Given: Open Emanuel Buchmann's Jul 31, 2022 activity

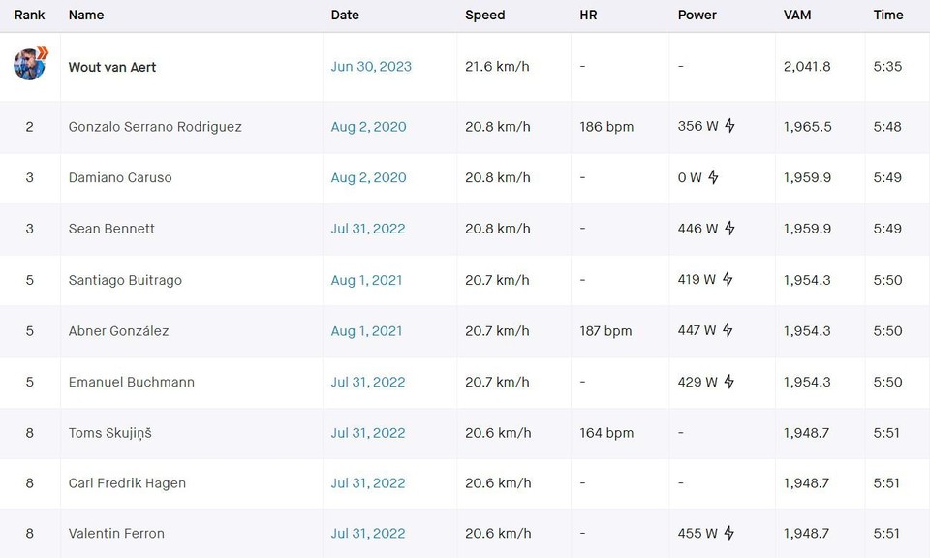Looking at the screenshot, I should [368, 382].
